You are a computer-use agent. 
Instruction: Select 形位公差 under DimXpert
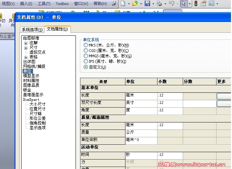[37, 118]
